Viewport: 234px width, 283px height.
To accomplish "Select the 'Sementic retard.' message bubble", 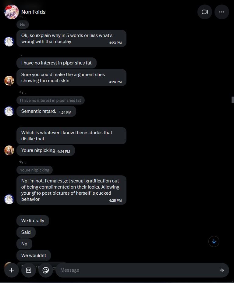I will [46, 111].
